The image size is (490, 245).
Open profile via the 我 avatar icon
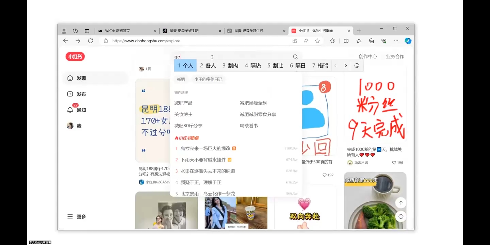tap(70, 126)
